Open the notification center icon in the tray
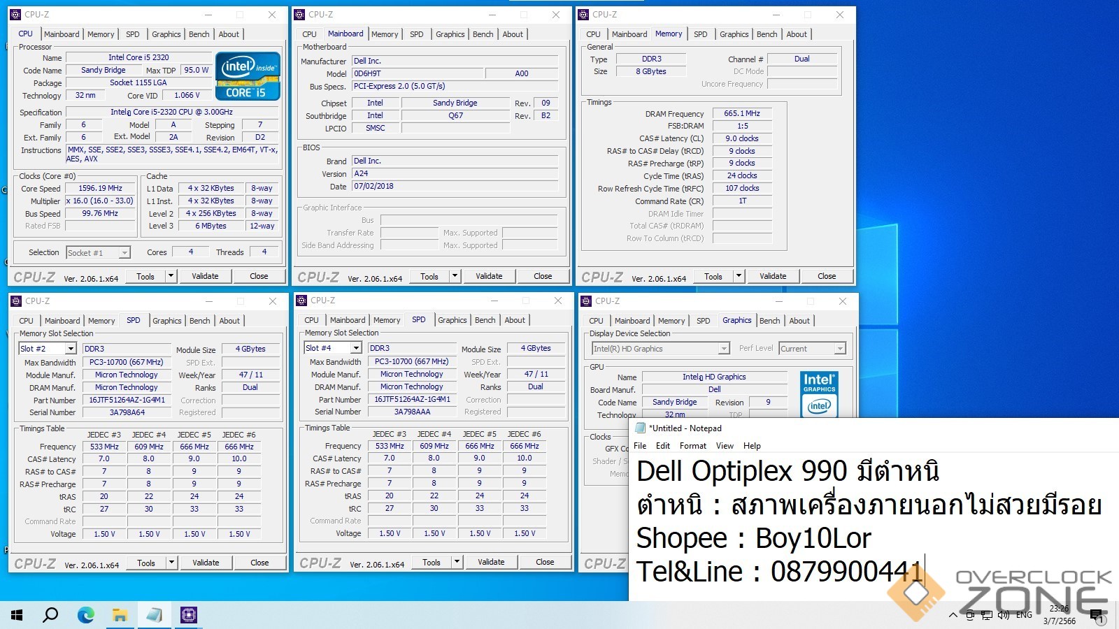The image size is (1119, 629). [x=1096, y=615]
